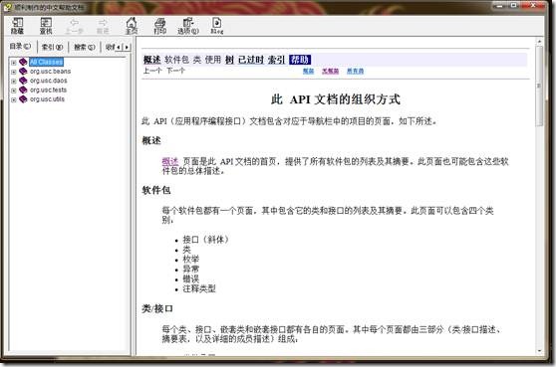Open 概述 in the top navigation bar
Screen dimensions: 556x367
pyautogui.click(x=152, y=60)
